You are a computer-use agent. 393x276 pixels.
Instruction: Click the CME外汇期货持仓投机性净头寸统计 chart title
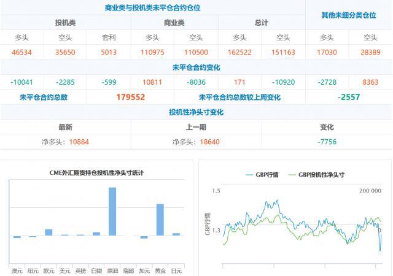point(96,173)
